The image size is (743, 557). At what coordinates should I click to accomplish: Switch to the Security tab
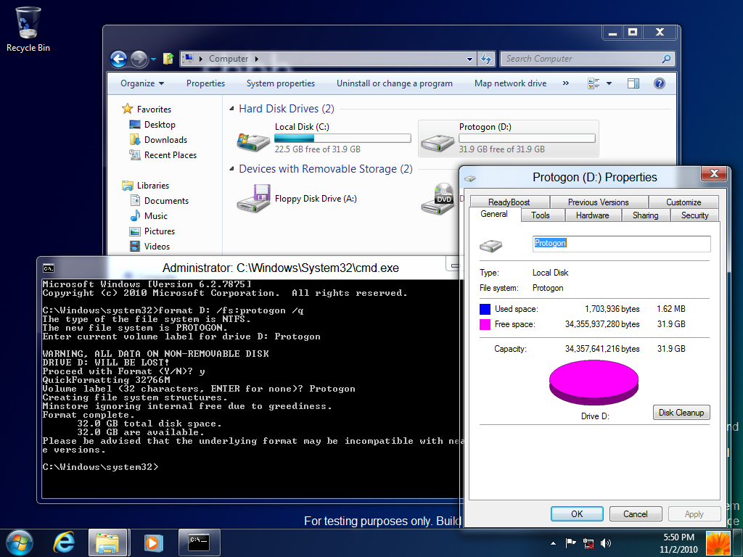click(x=694, y=215)
